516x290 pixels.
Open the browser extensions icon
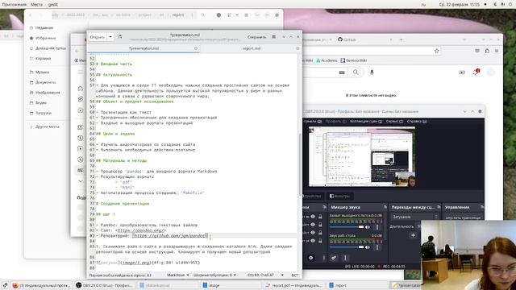(487, 51)
